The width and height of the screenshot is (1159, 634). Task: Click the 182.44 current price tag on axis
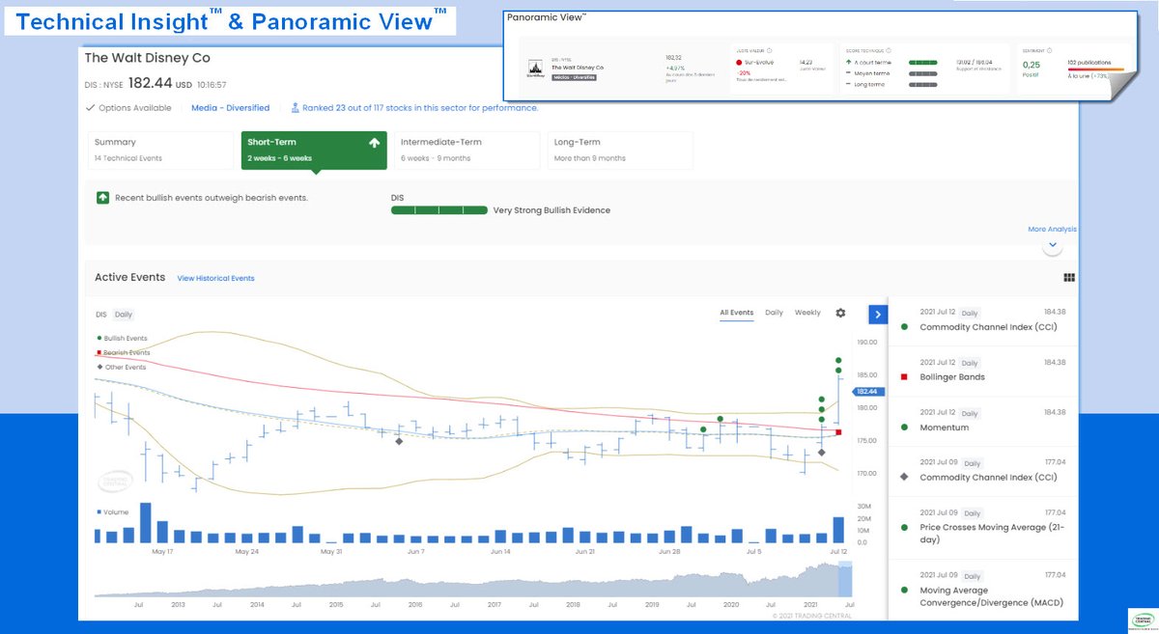pyautogui.click(x=866, y=392)
